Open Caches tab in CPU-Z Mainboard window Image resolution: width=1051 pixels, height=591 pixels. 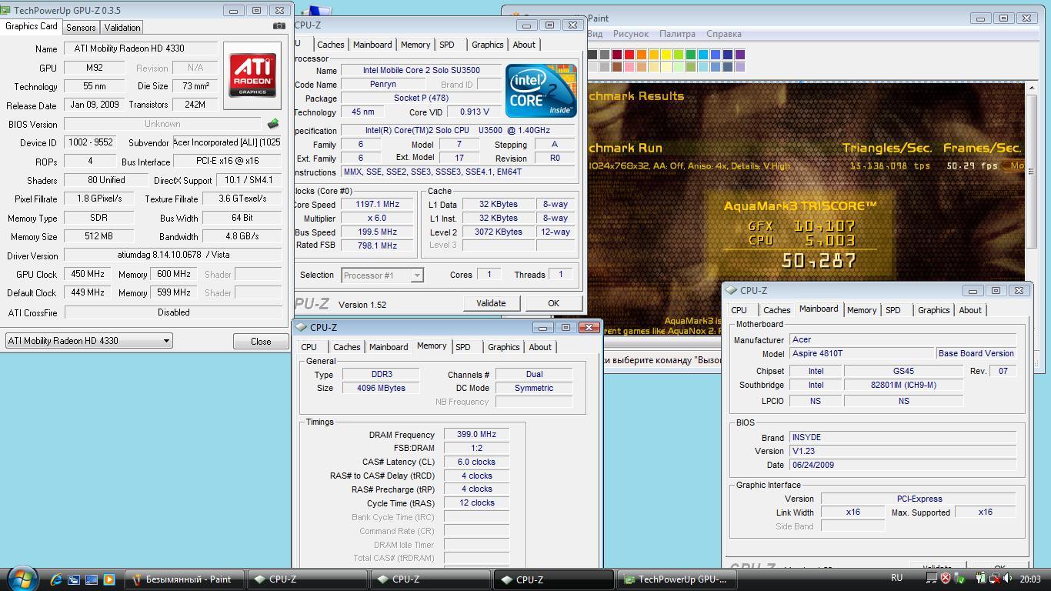click(777, 310)
